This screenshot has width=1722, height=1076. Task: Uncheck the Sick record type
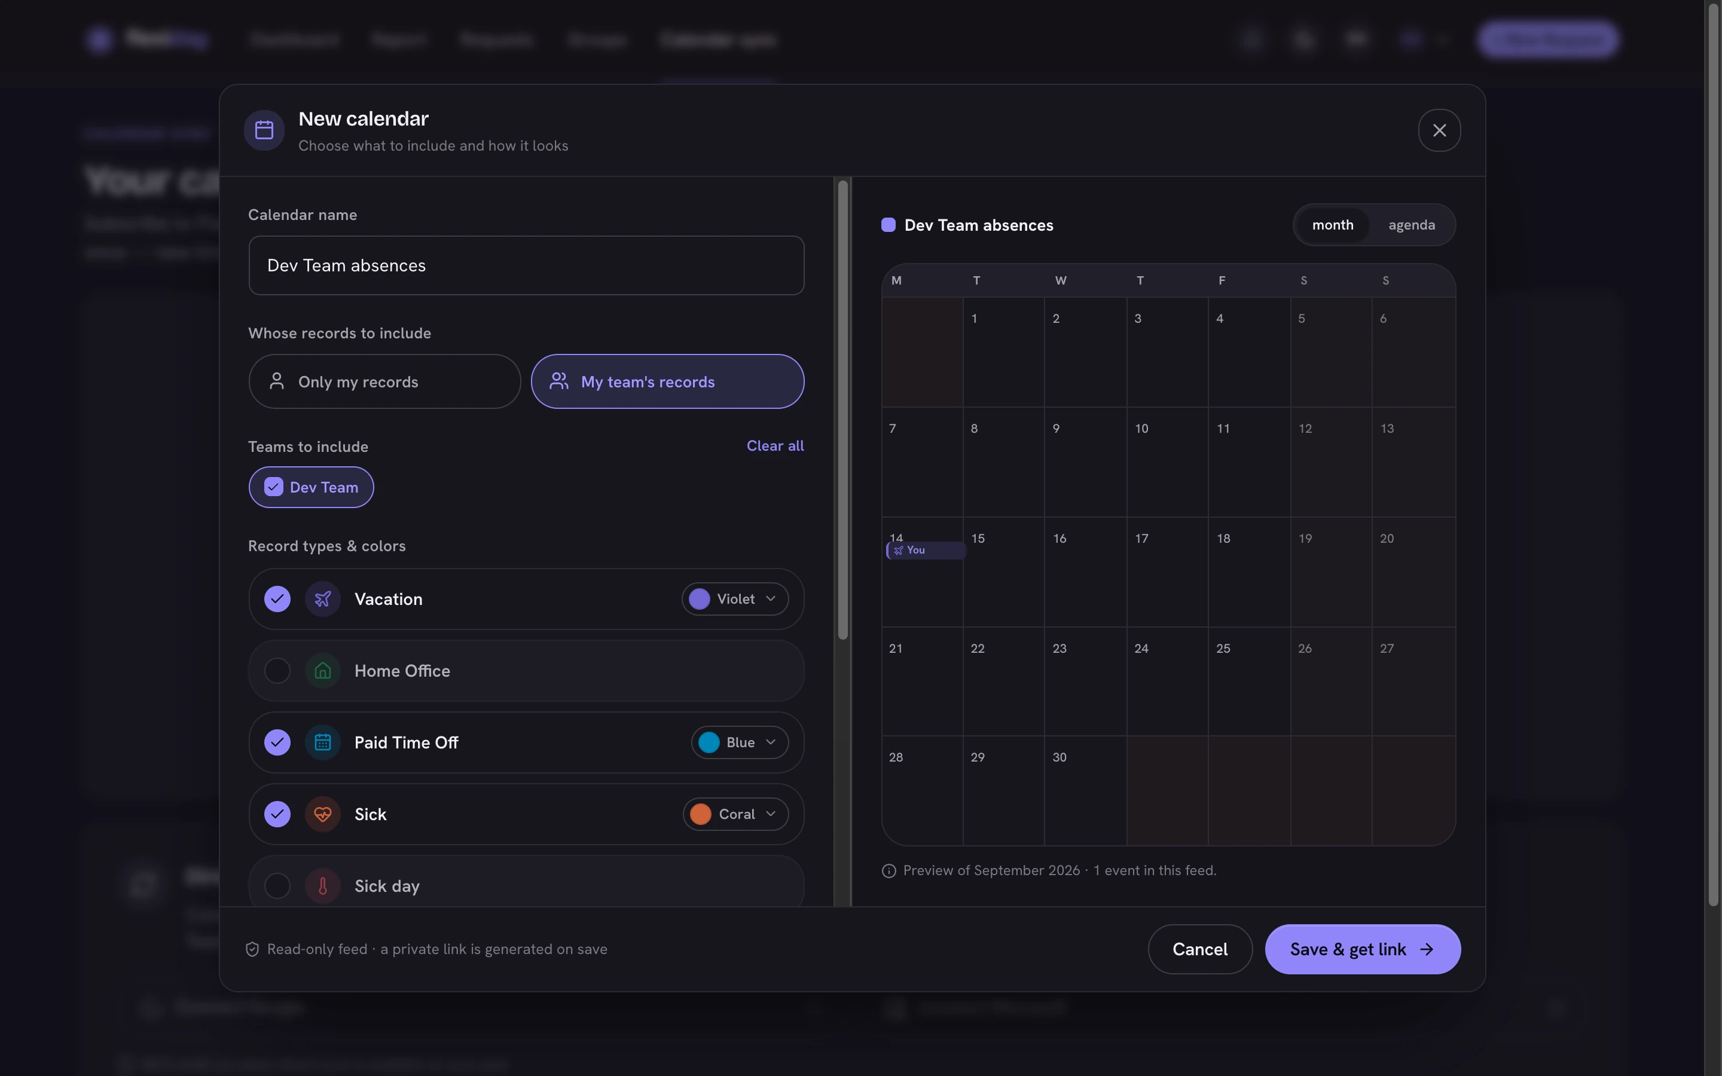point(277,815)
